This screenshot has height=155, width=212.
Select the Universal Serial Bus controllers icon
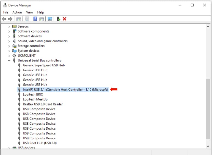tap(14, 60)
